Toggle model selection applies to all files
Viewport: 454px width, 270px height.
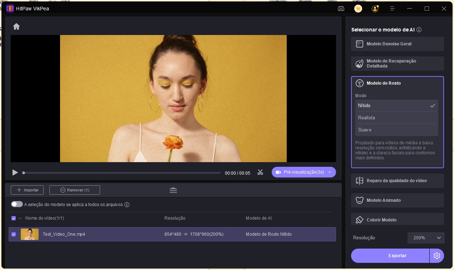(17, 204)
